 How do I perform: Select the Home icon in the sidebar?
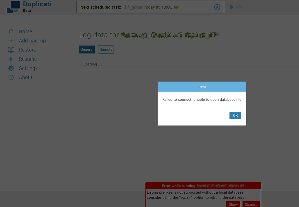click(11, 31)
